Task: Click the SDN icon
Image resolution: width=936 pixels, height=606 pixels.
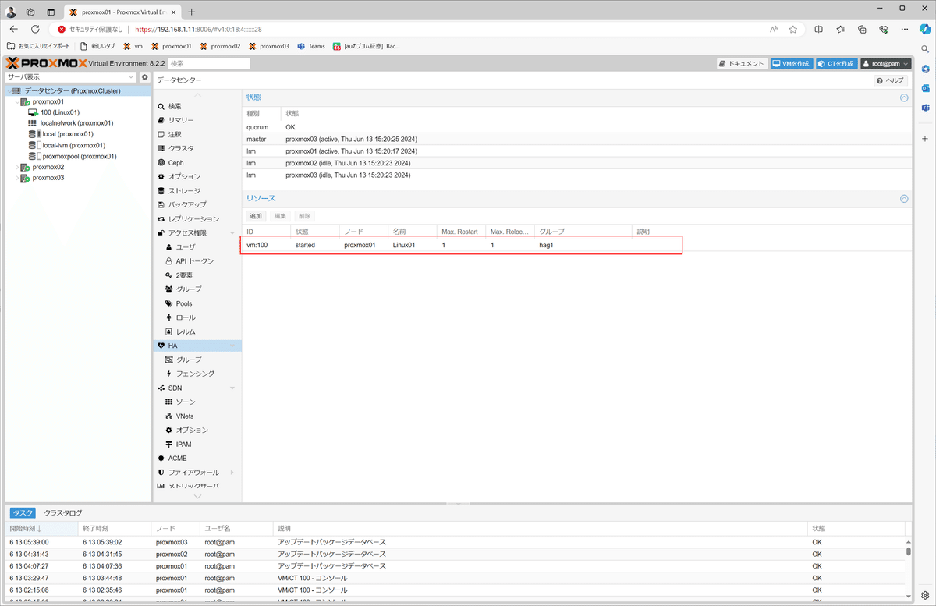Action: pos(161,388)
